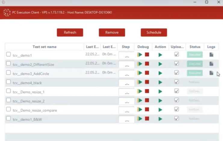The height and width of the screenshot is (141, 223).
Task: Run the action play icon for tcv__demo3_AddCircle
Action: tap(160, 73)
